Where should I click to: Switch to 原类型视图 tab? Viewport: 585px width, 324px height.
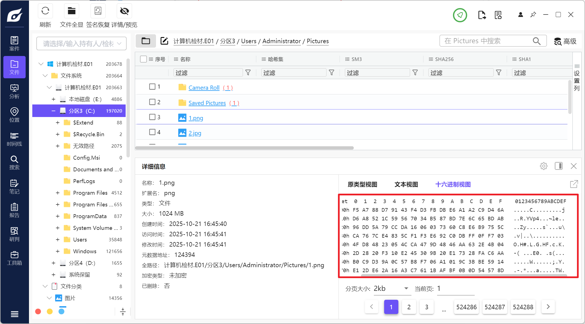click(x=362, y=184)
